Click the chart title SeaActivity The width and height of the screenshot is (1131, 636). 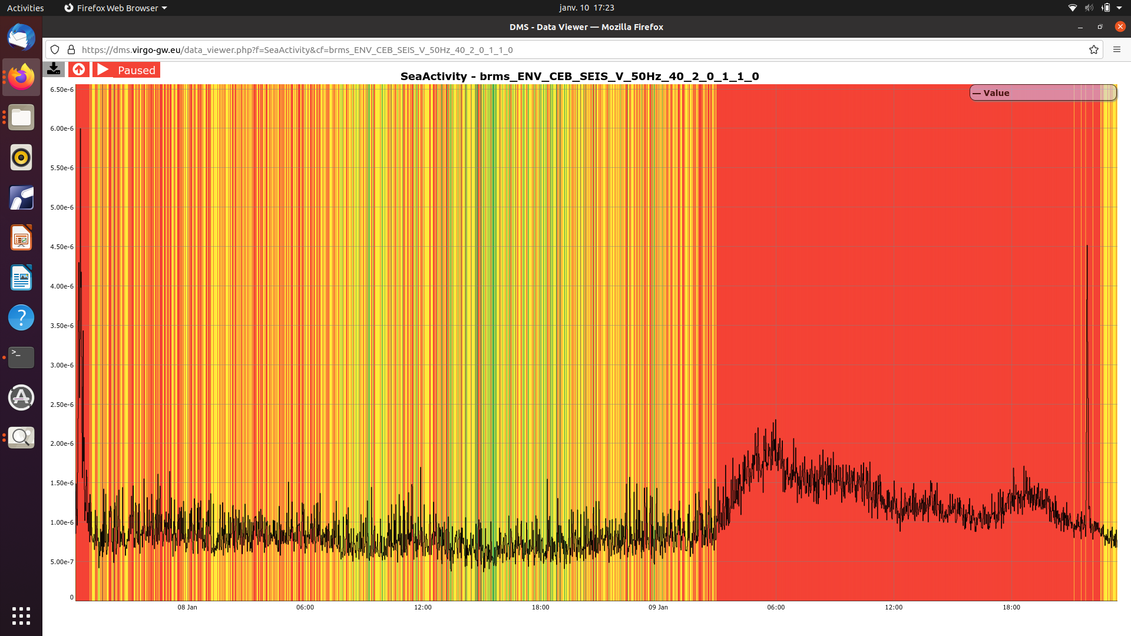580,76
